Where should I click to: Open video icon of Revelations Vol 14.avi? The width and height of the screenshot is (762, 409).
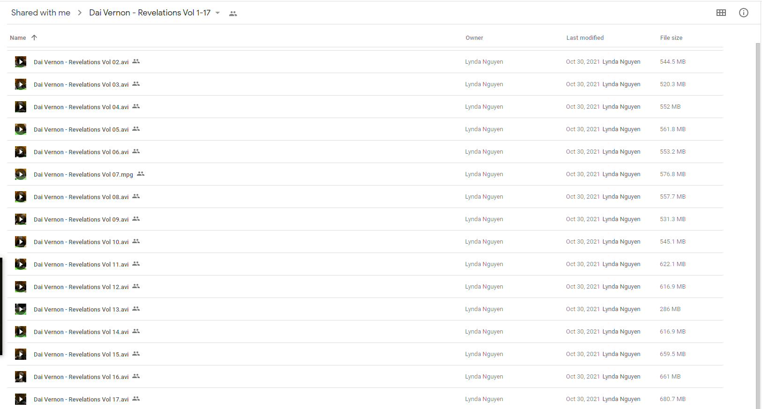pos(21,332)
